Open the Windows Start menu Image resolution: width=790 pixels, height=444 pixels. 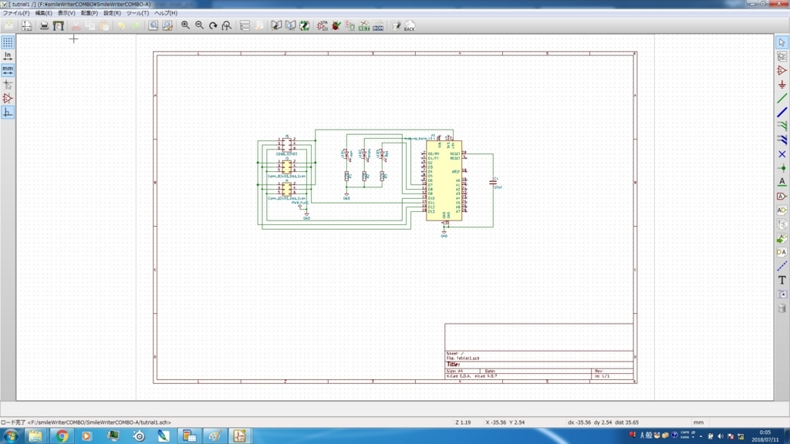point(11,436)
